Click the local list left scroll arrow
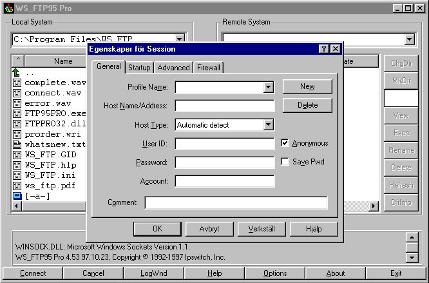 coord(17,206)
